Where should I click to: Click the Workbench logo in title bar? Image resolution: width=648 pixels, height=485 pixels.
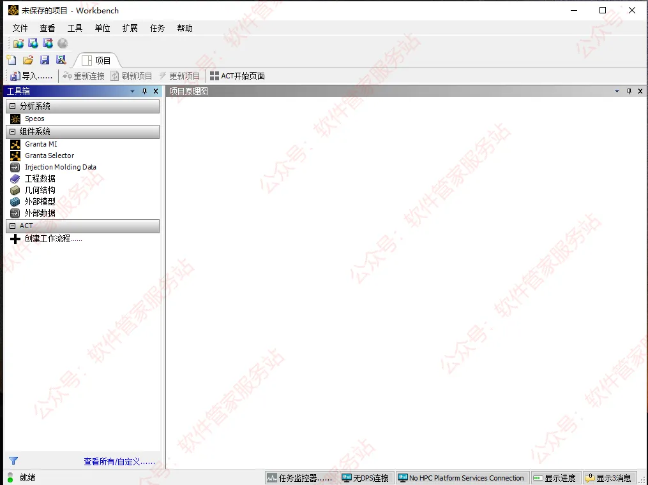click(13, 10)
